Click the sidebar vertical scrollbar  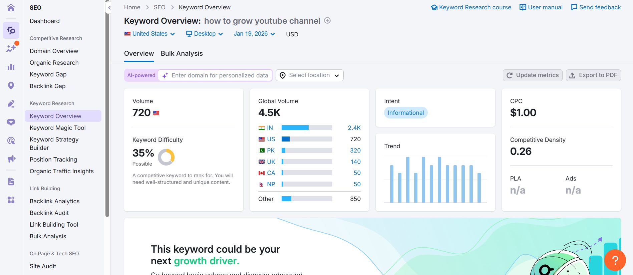pos(107,110)
